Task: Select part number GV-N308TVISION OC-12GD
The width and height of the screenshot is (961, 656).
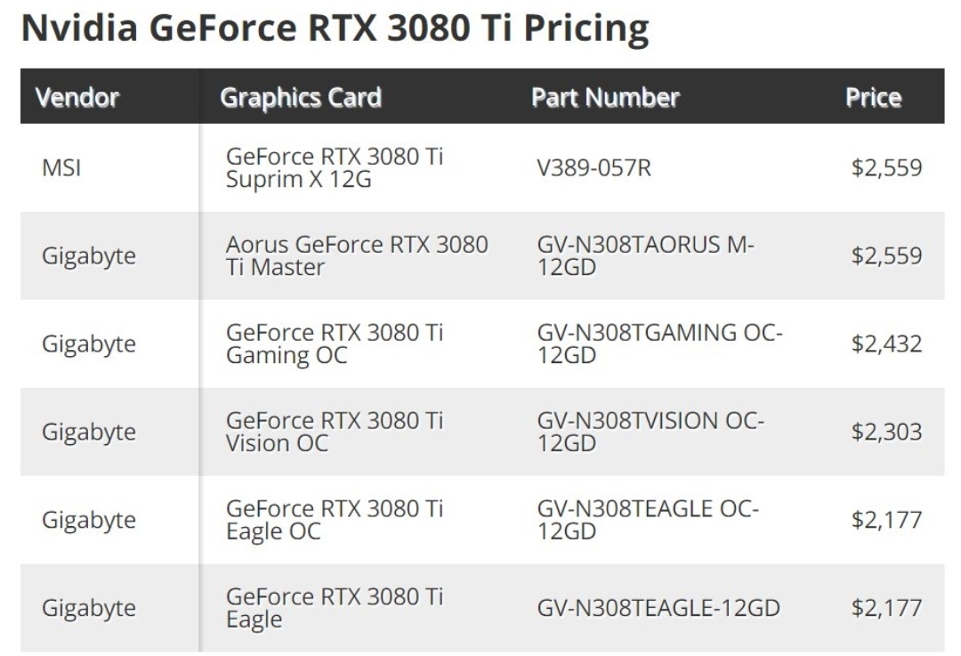Action: [650, 432]
